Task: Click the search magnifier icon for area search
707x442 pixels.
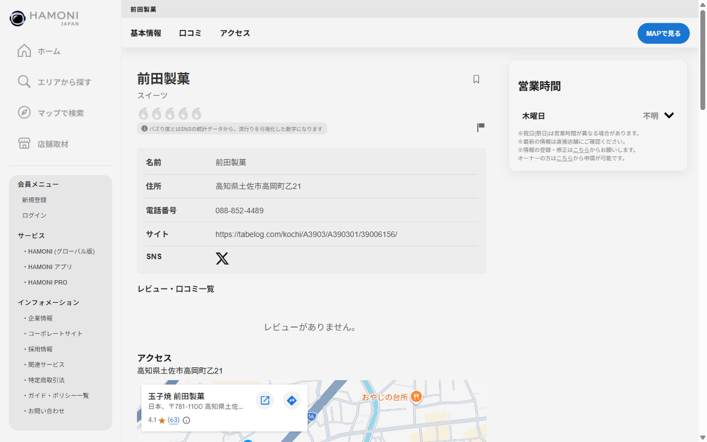Action: [x=24, y=82]
